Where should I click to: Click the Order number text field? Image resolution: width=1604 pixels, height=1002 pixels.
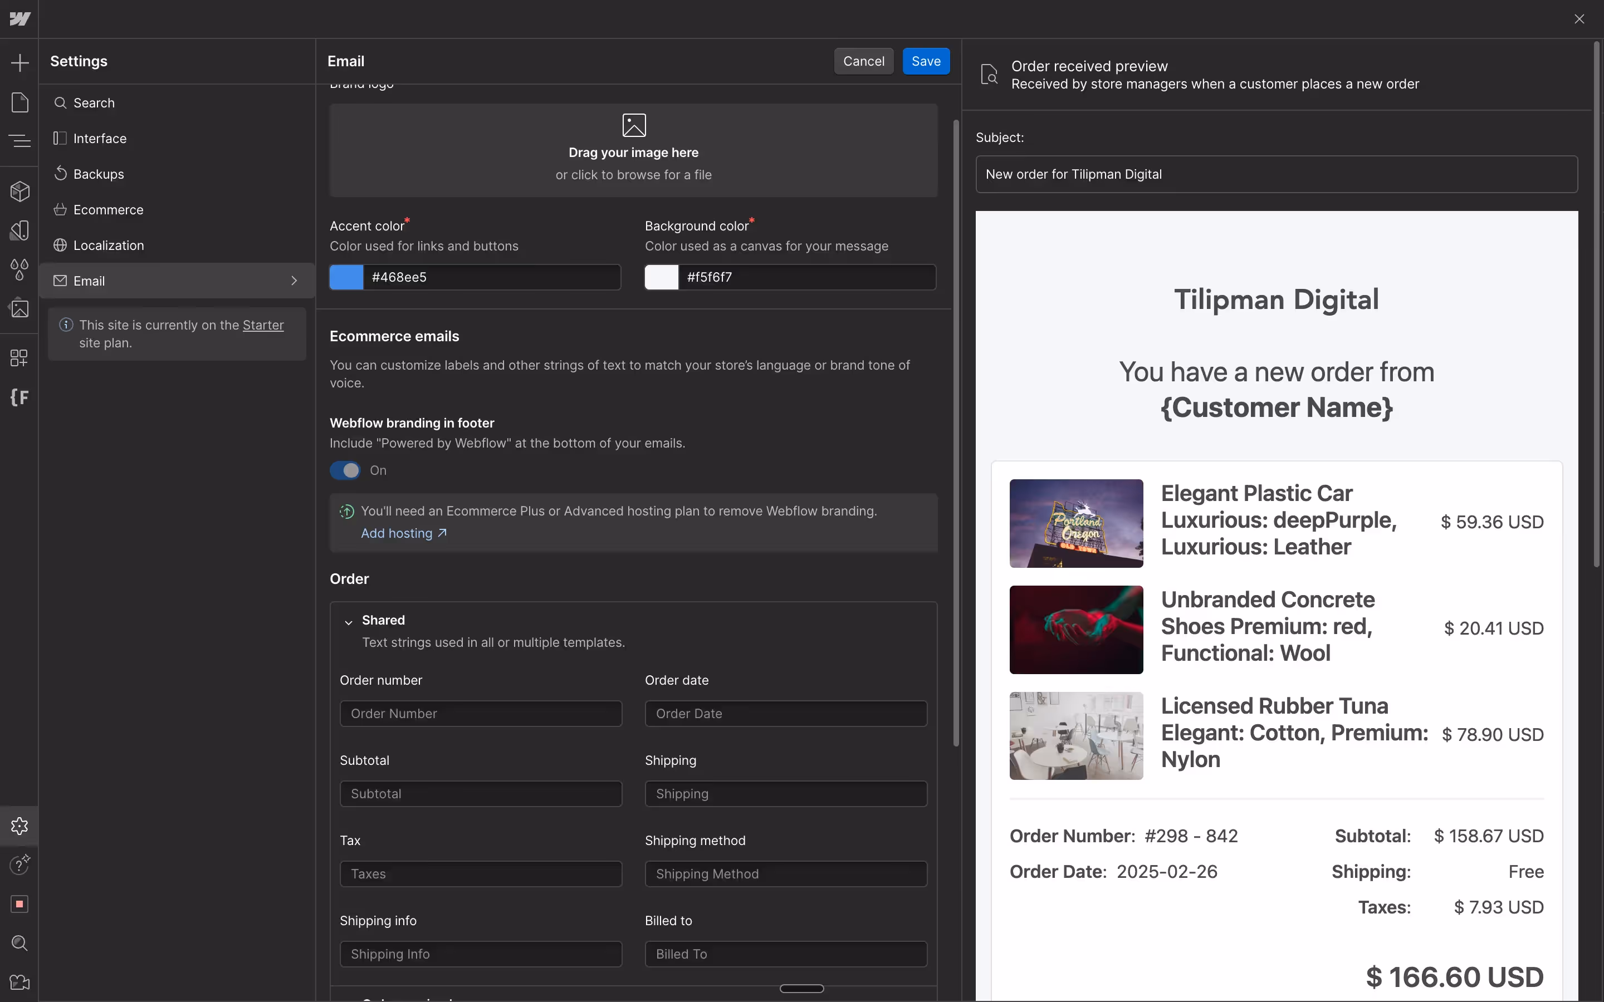pyautogui.click(x=481, y=714)
